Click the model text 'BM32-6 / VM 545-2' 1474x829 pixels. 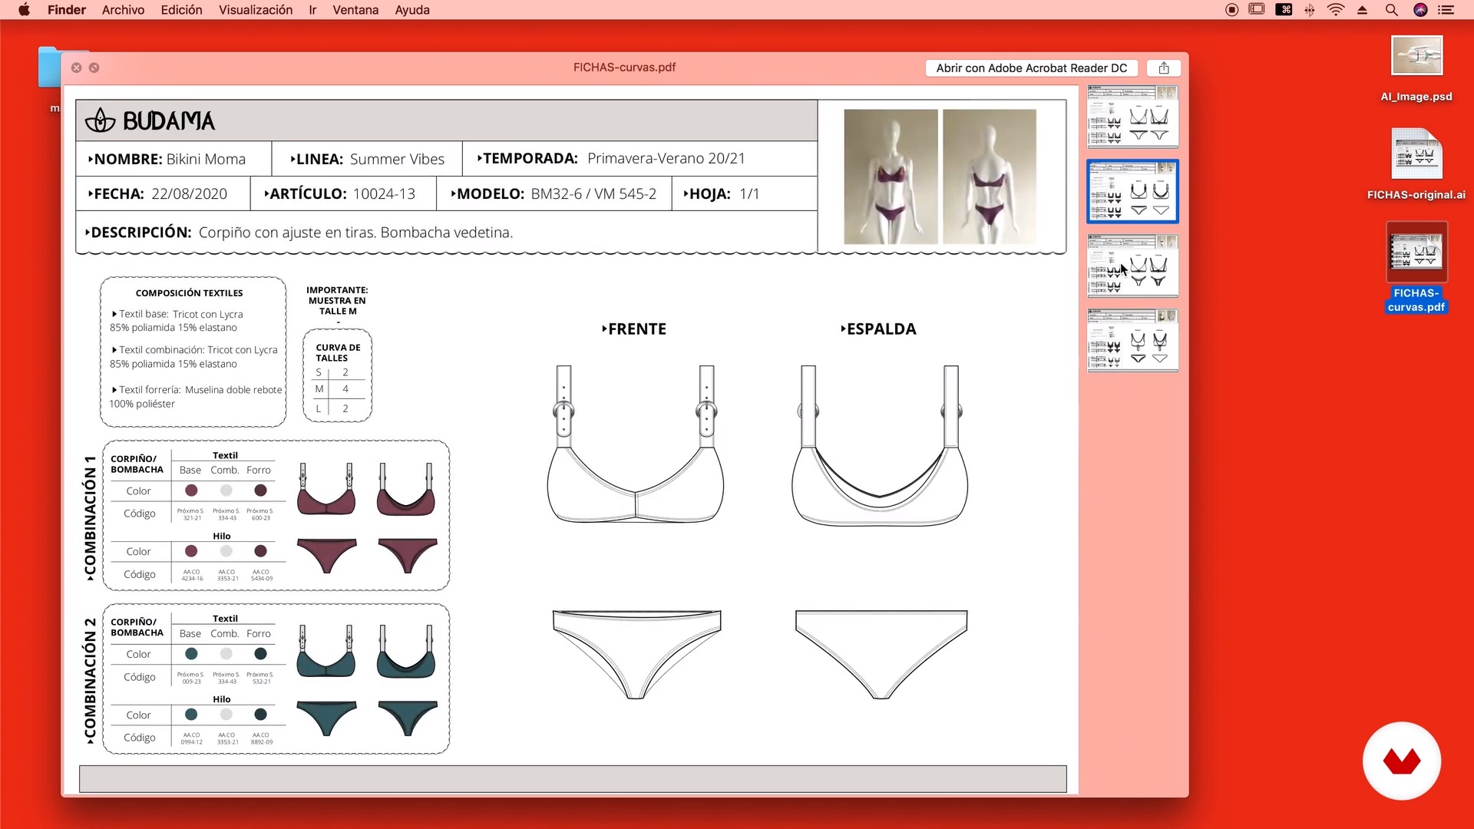point(593,193)
